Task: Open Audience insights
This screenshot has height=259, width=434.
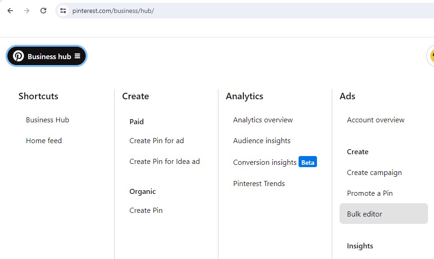Action: (x=262, y=141)
